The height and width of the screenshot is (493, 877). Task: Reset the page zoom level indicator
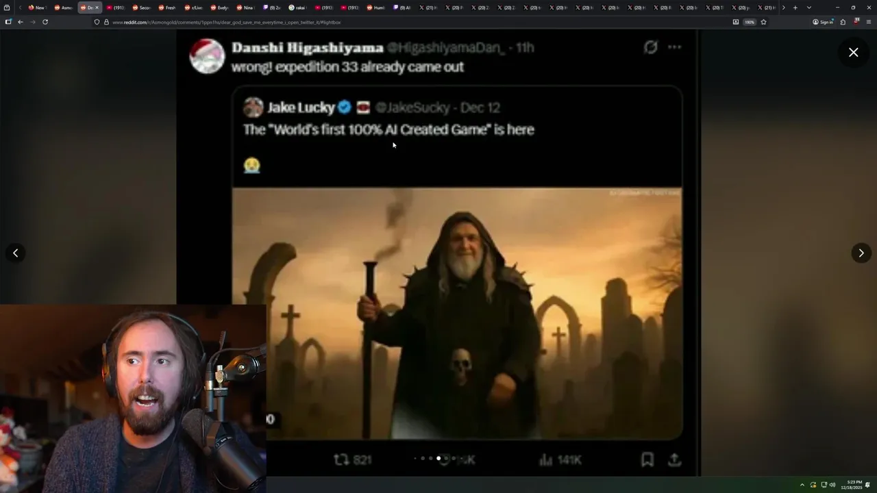pyautogui.click(x=750, y=22)
